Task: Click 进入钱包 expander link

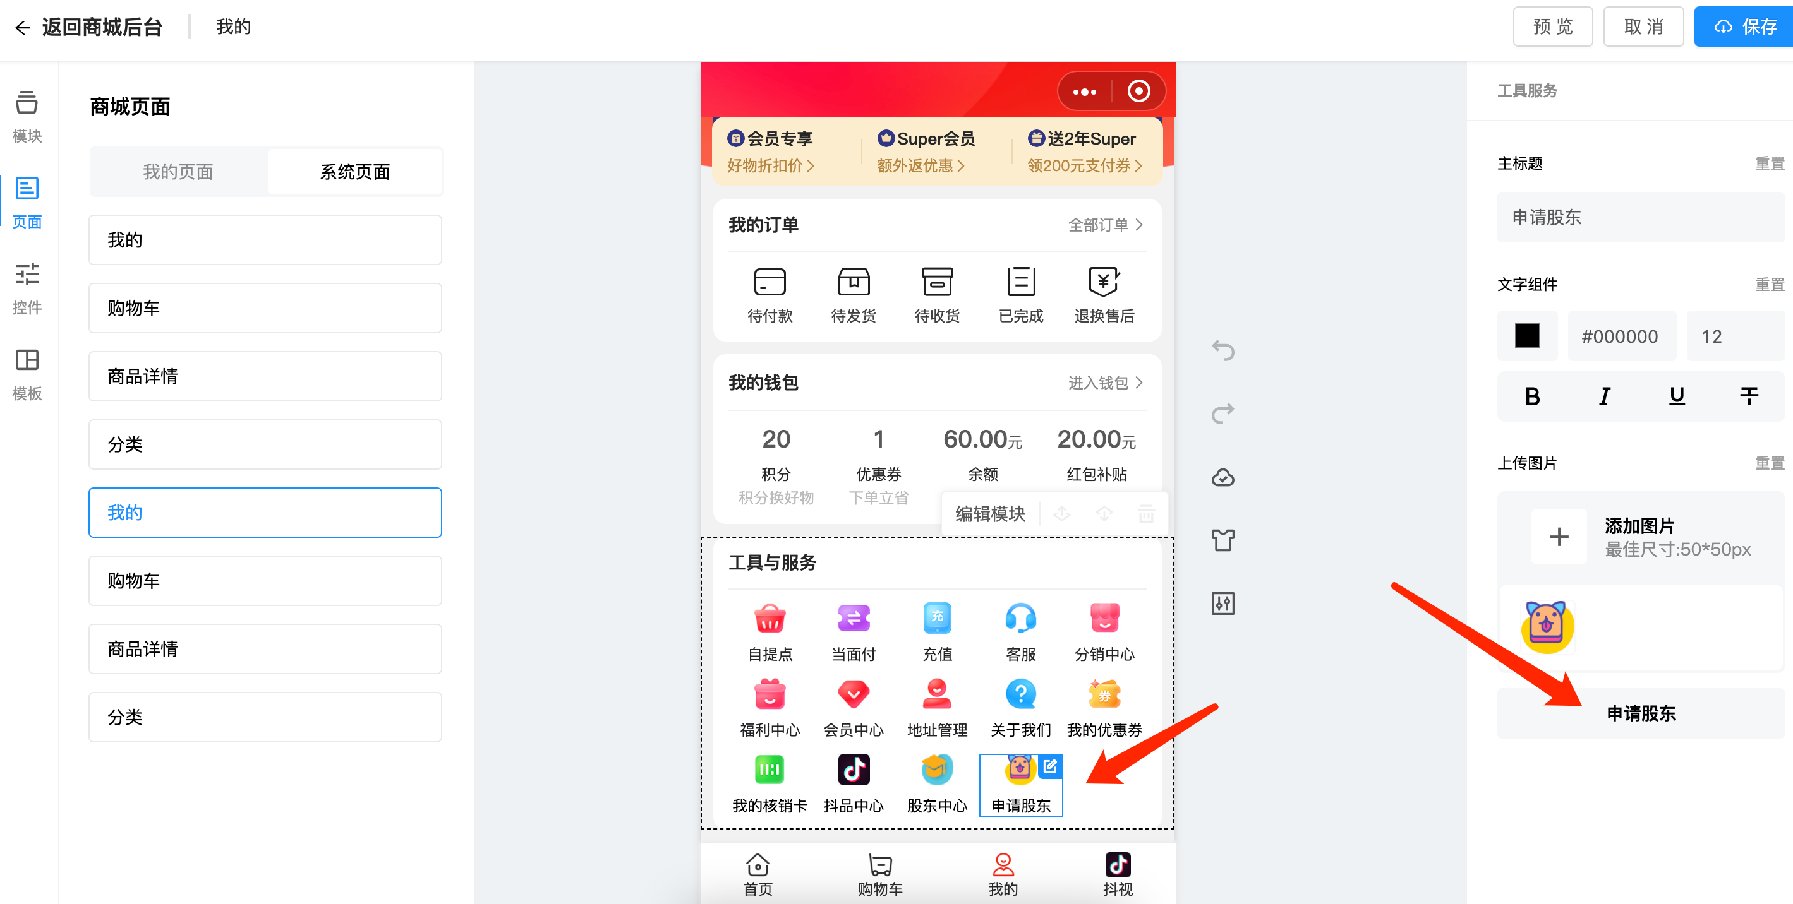Action: tap(1096, 383)
